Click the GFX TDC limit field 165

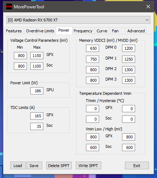pyautogui.click(x=37, y=116)
